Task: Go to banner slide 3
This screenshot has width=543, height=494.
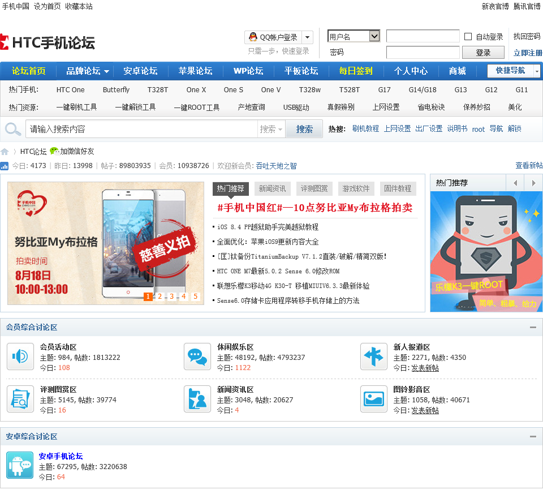Action: click(171, 297)
